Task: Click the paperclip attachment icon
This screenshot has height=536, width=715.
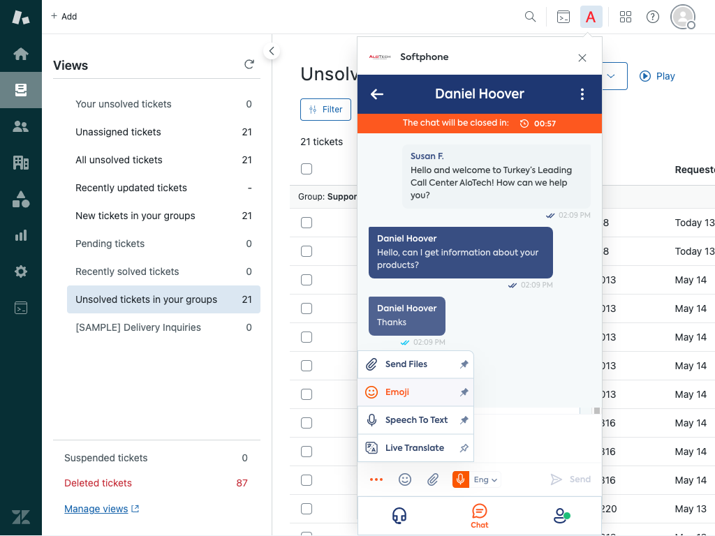Action: click(433, 479)
